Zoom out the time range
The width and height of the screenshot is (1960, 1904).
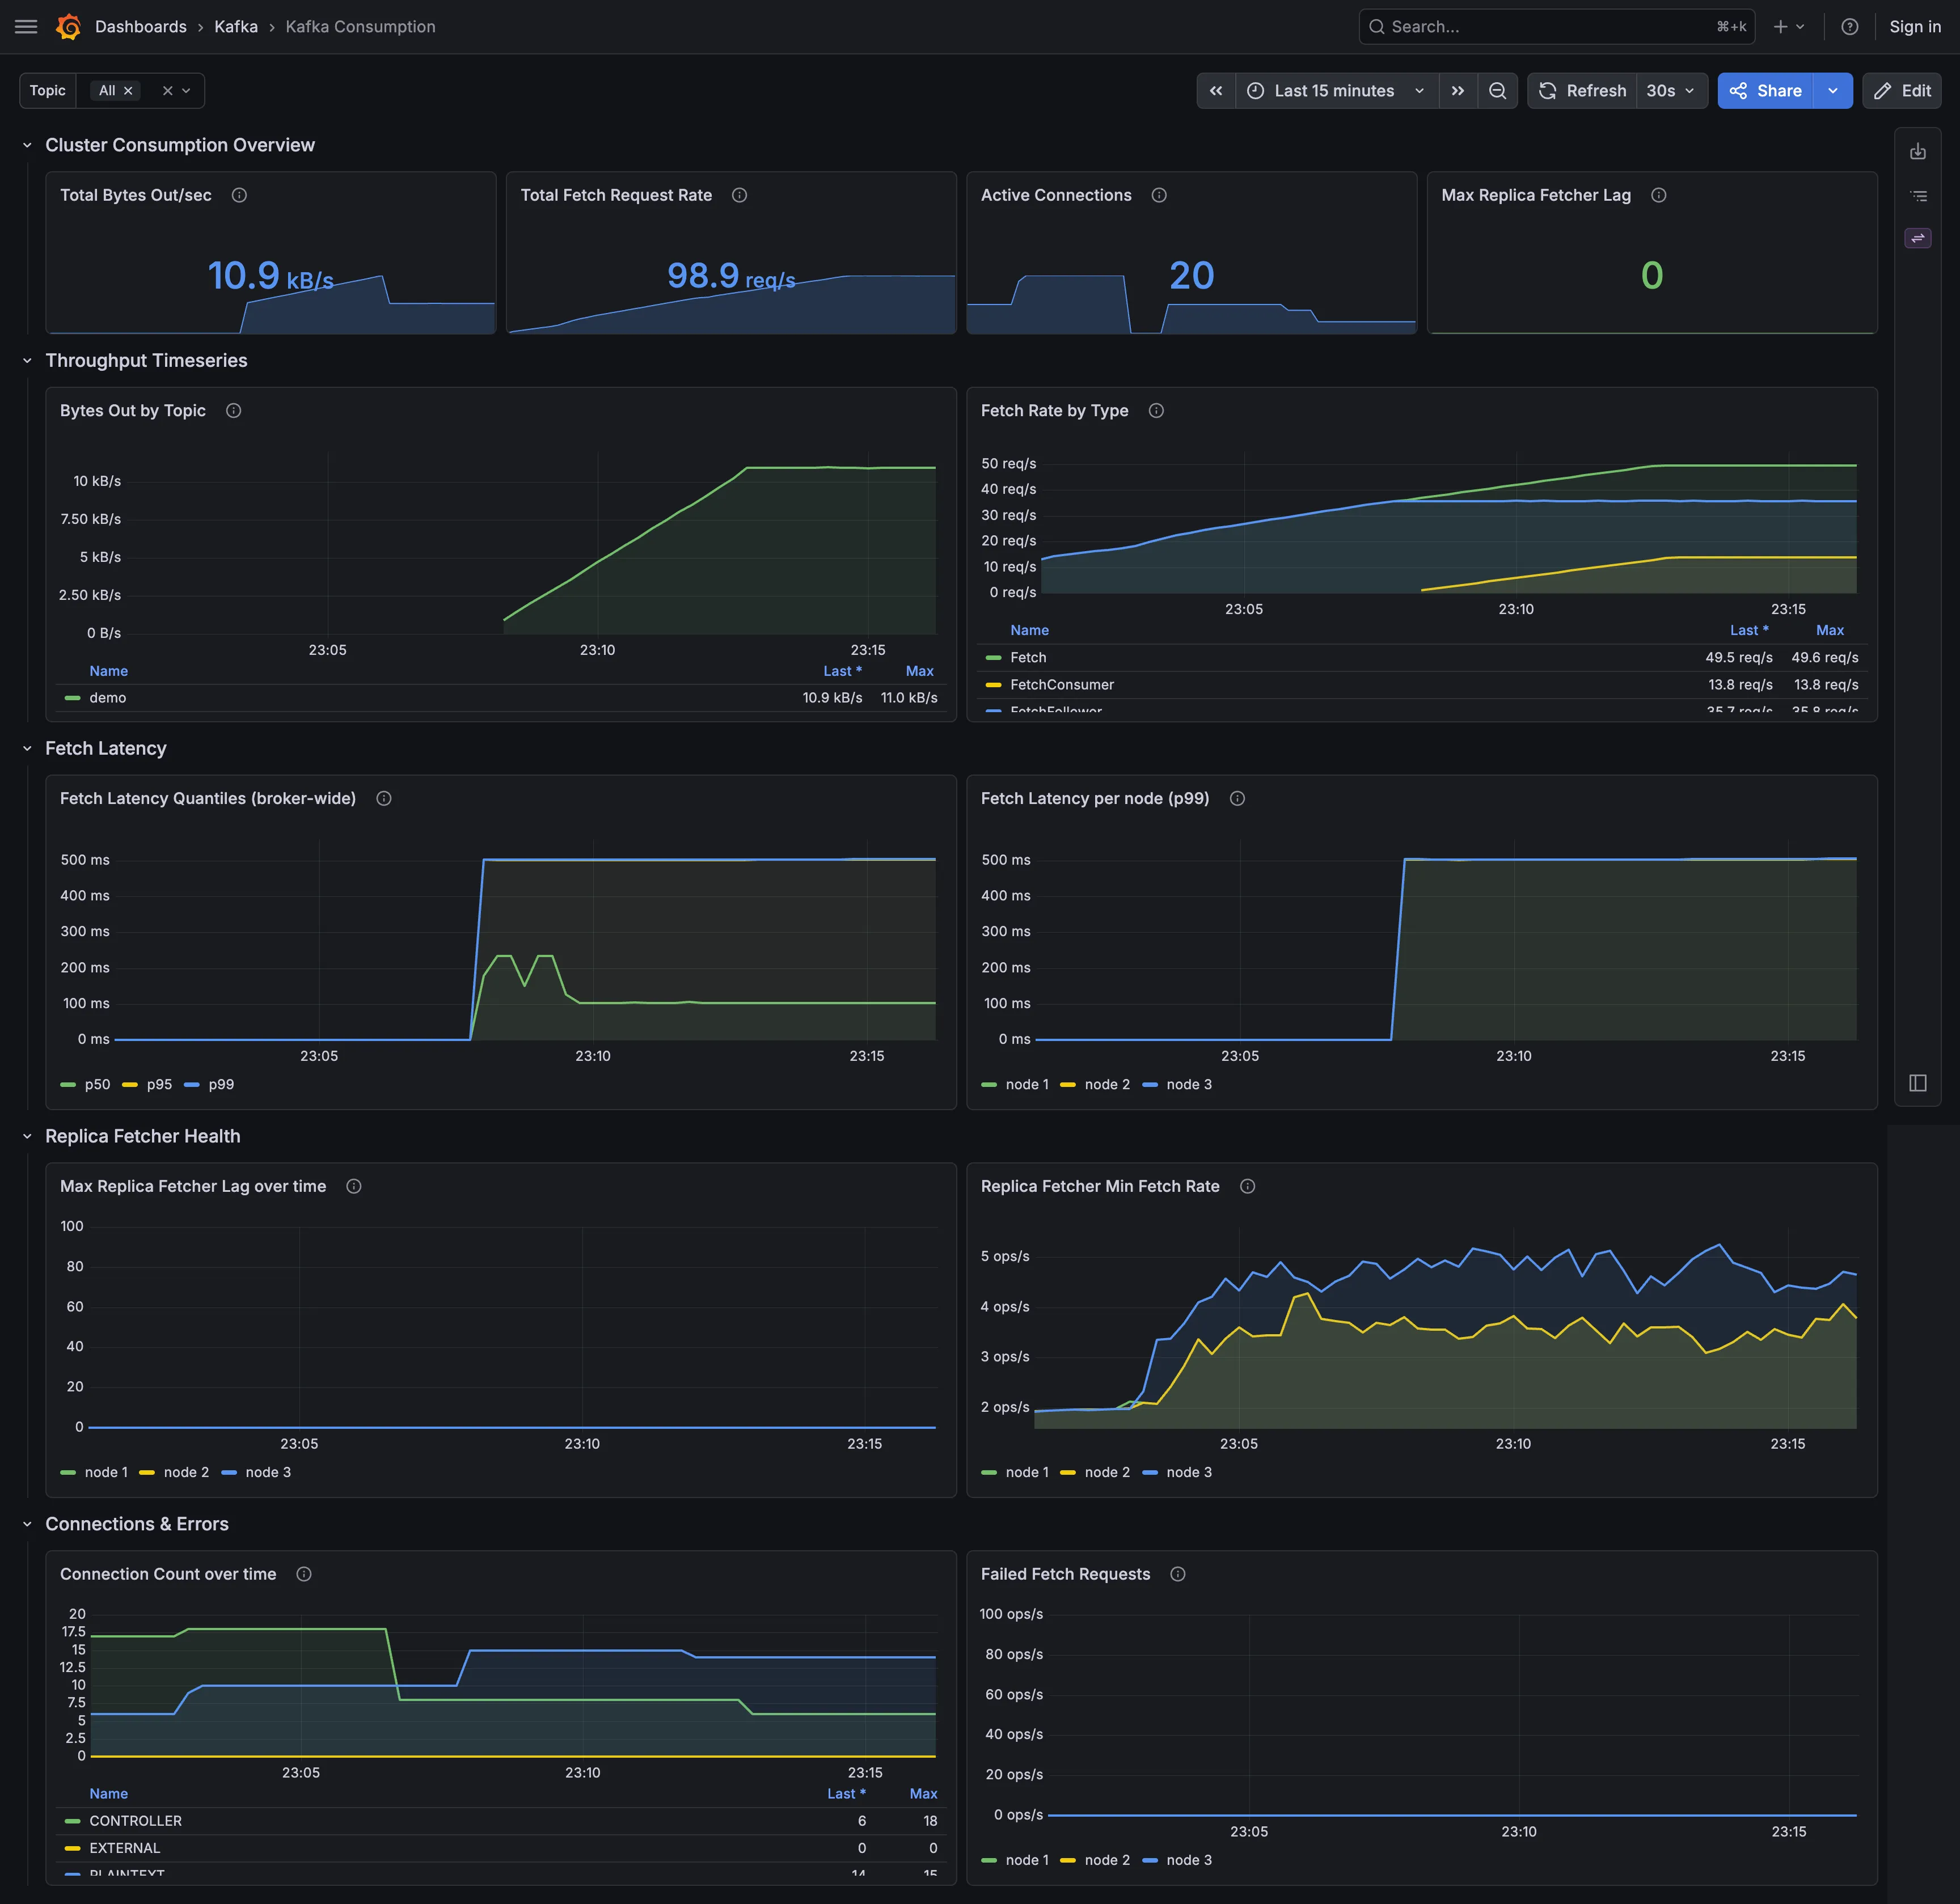(x=1497, y=91)
